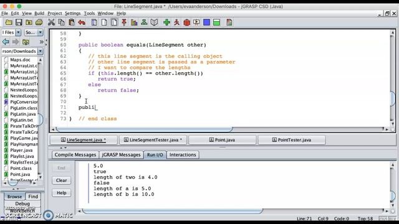Screen dimensions: 399x224
Task: Show the jGRASP Messages tab
Action: (x=121, y=155)
